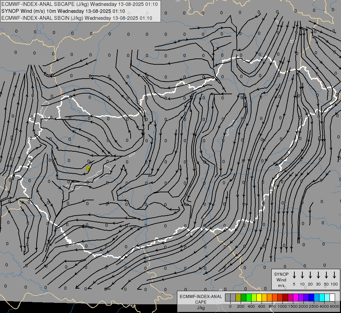The width and height of the screenshot is (341, 313).
Task: Click the yellow CAPE diamond on the map
Action: [88, 169]
